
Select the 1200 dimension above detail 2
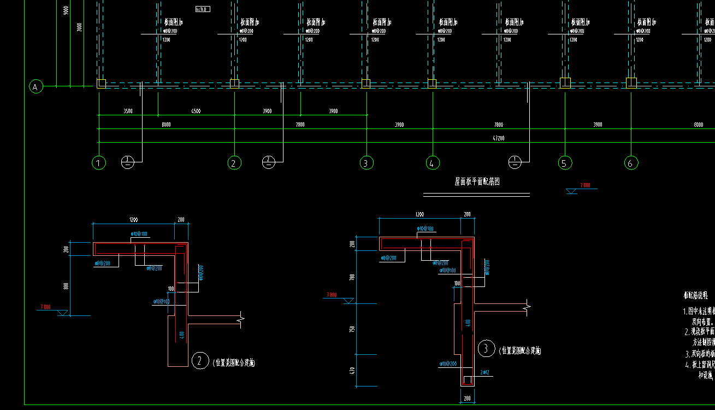[x=134, y=220]
